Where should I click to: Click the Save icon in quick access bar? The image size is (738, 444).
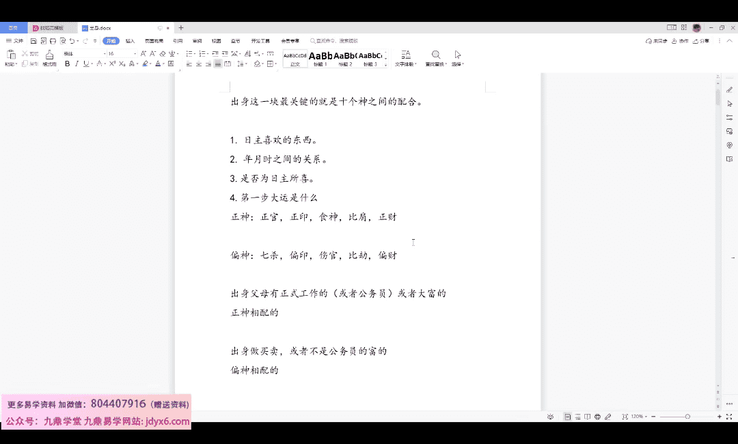[x=33, y=41]
